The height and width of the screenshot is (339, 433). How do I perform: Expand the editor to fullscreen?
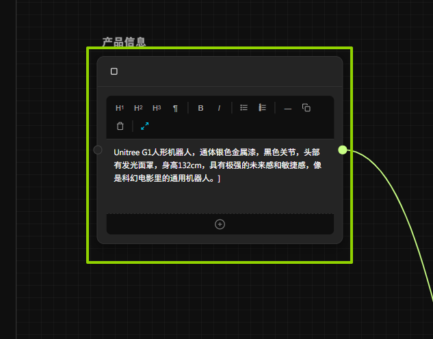pyautogui.click(x=145, y=126)
